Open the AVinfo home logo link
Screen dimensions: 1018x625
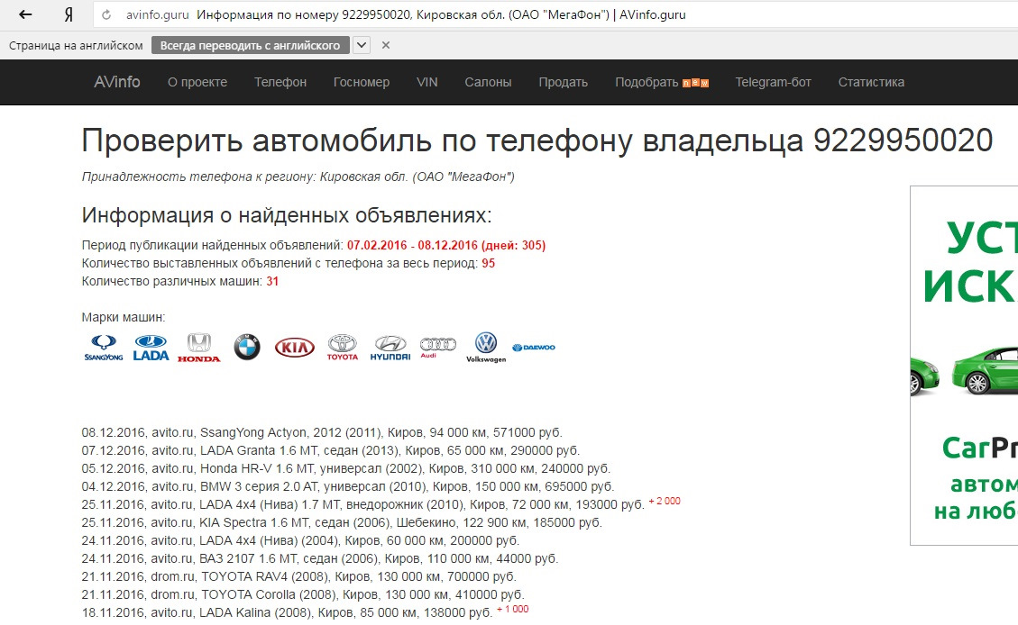tap(117, 82)
